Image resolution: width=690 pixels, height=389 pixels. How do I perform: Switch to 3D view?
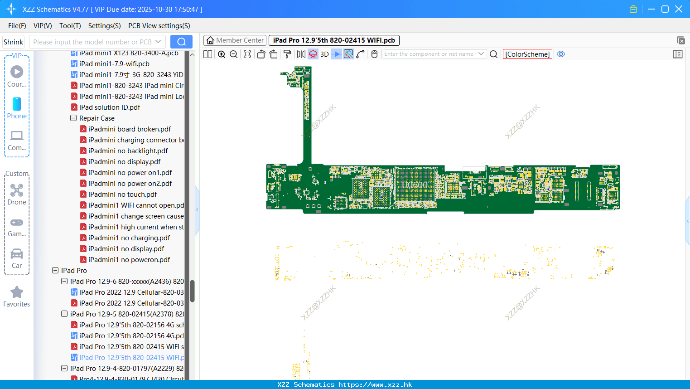click(x=324, y=54)
